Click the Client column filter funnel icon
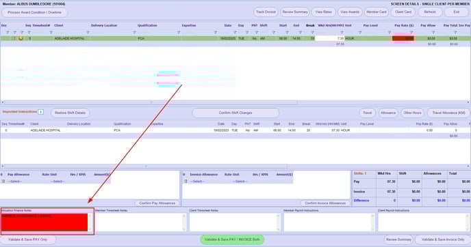Screen dimensions: 471x247 point(88,32)
